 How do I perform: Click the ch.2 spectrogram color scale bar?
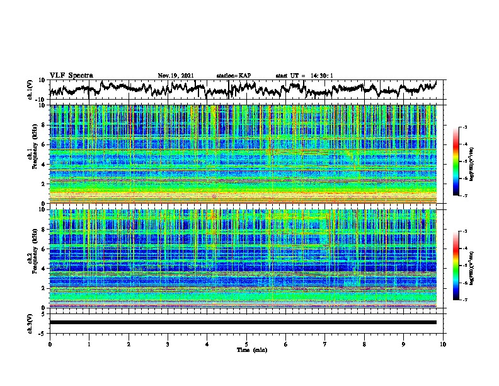456,266
